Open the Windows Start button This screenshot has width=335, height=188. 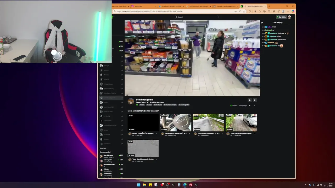click(x=139, y=185)
